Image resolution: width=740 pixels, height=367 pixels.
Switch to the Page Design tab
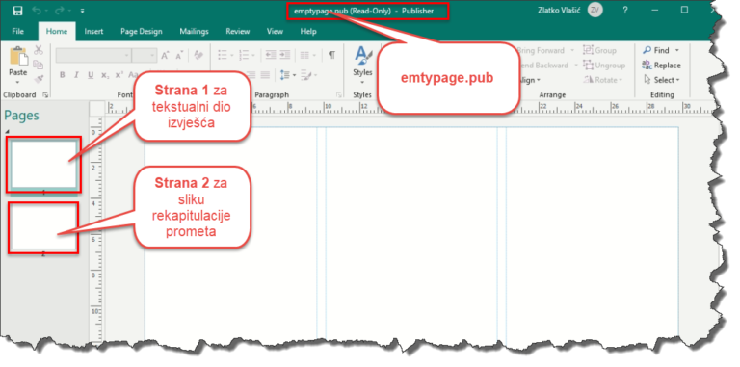point(141,32)
